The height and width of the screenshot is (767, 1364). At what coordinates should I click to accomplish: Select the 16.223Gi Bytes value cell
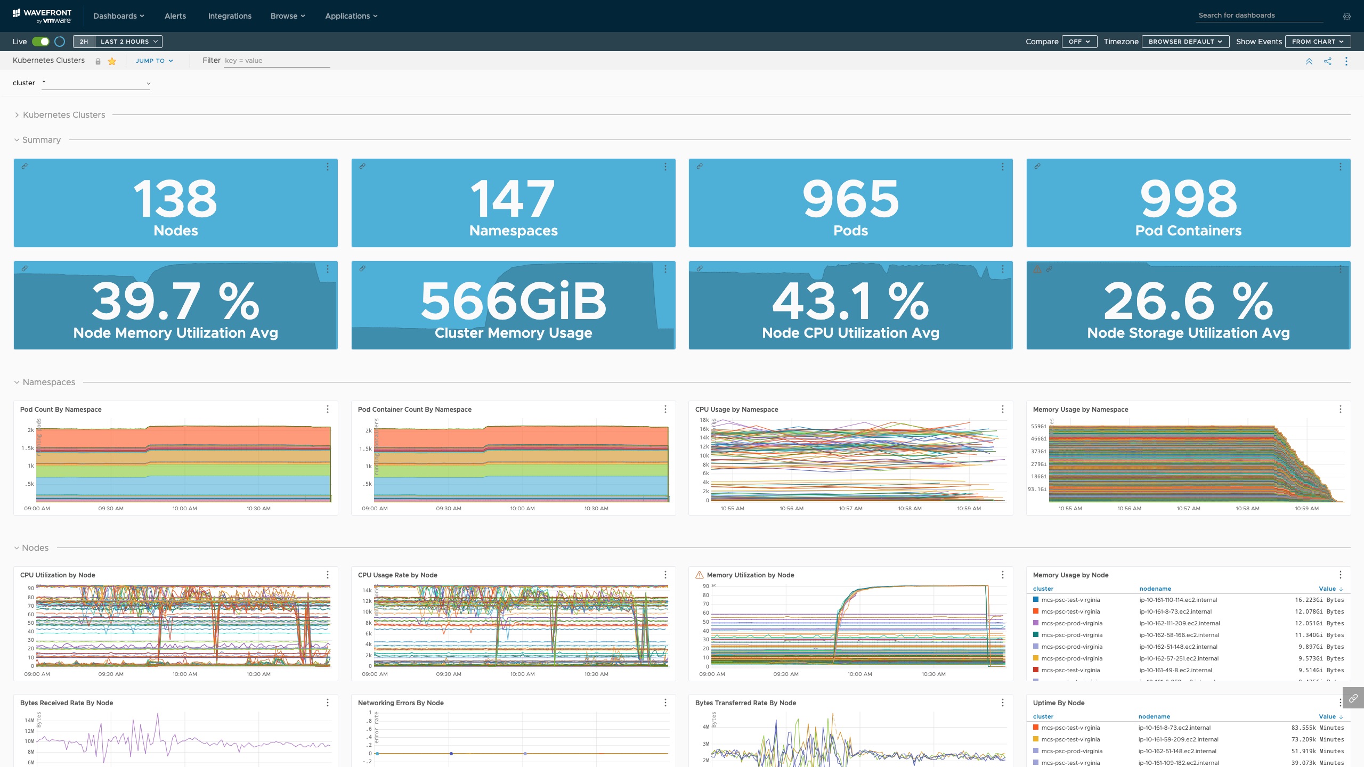point(1319,600)
